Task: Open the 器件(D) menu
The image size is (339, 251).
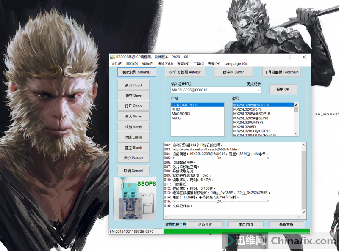Action: 132,64
